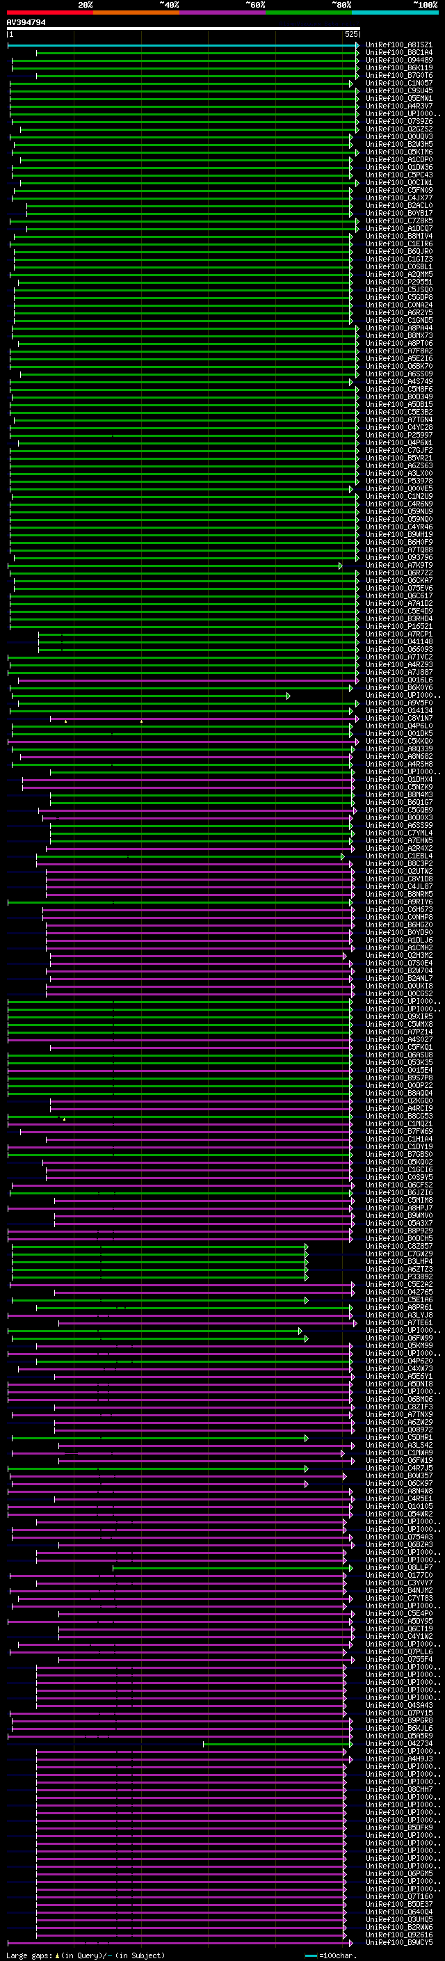Open hit UniRef100_B6K119

click(399, 67)
